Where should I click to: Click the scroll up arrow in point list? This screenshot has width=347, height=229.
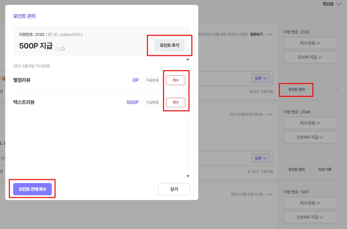(x=188, y=59)
